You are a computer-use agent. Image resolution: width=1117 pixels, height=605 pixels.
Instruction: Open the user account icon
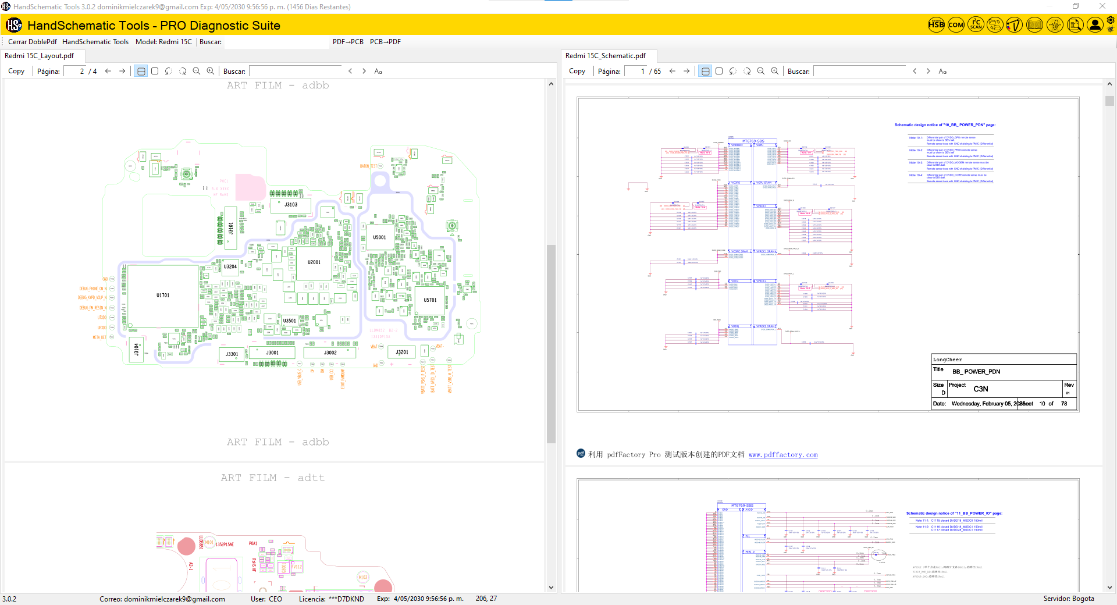(1095, 25)
